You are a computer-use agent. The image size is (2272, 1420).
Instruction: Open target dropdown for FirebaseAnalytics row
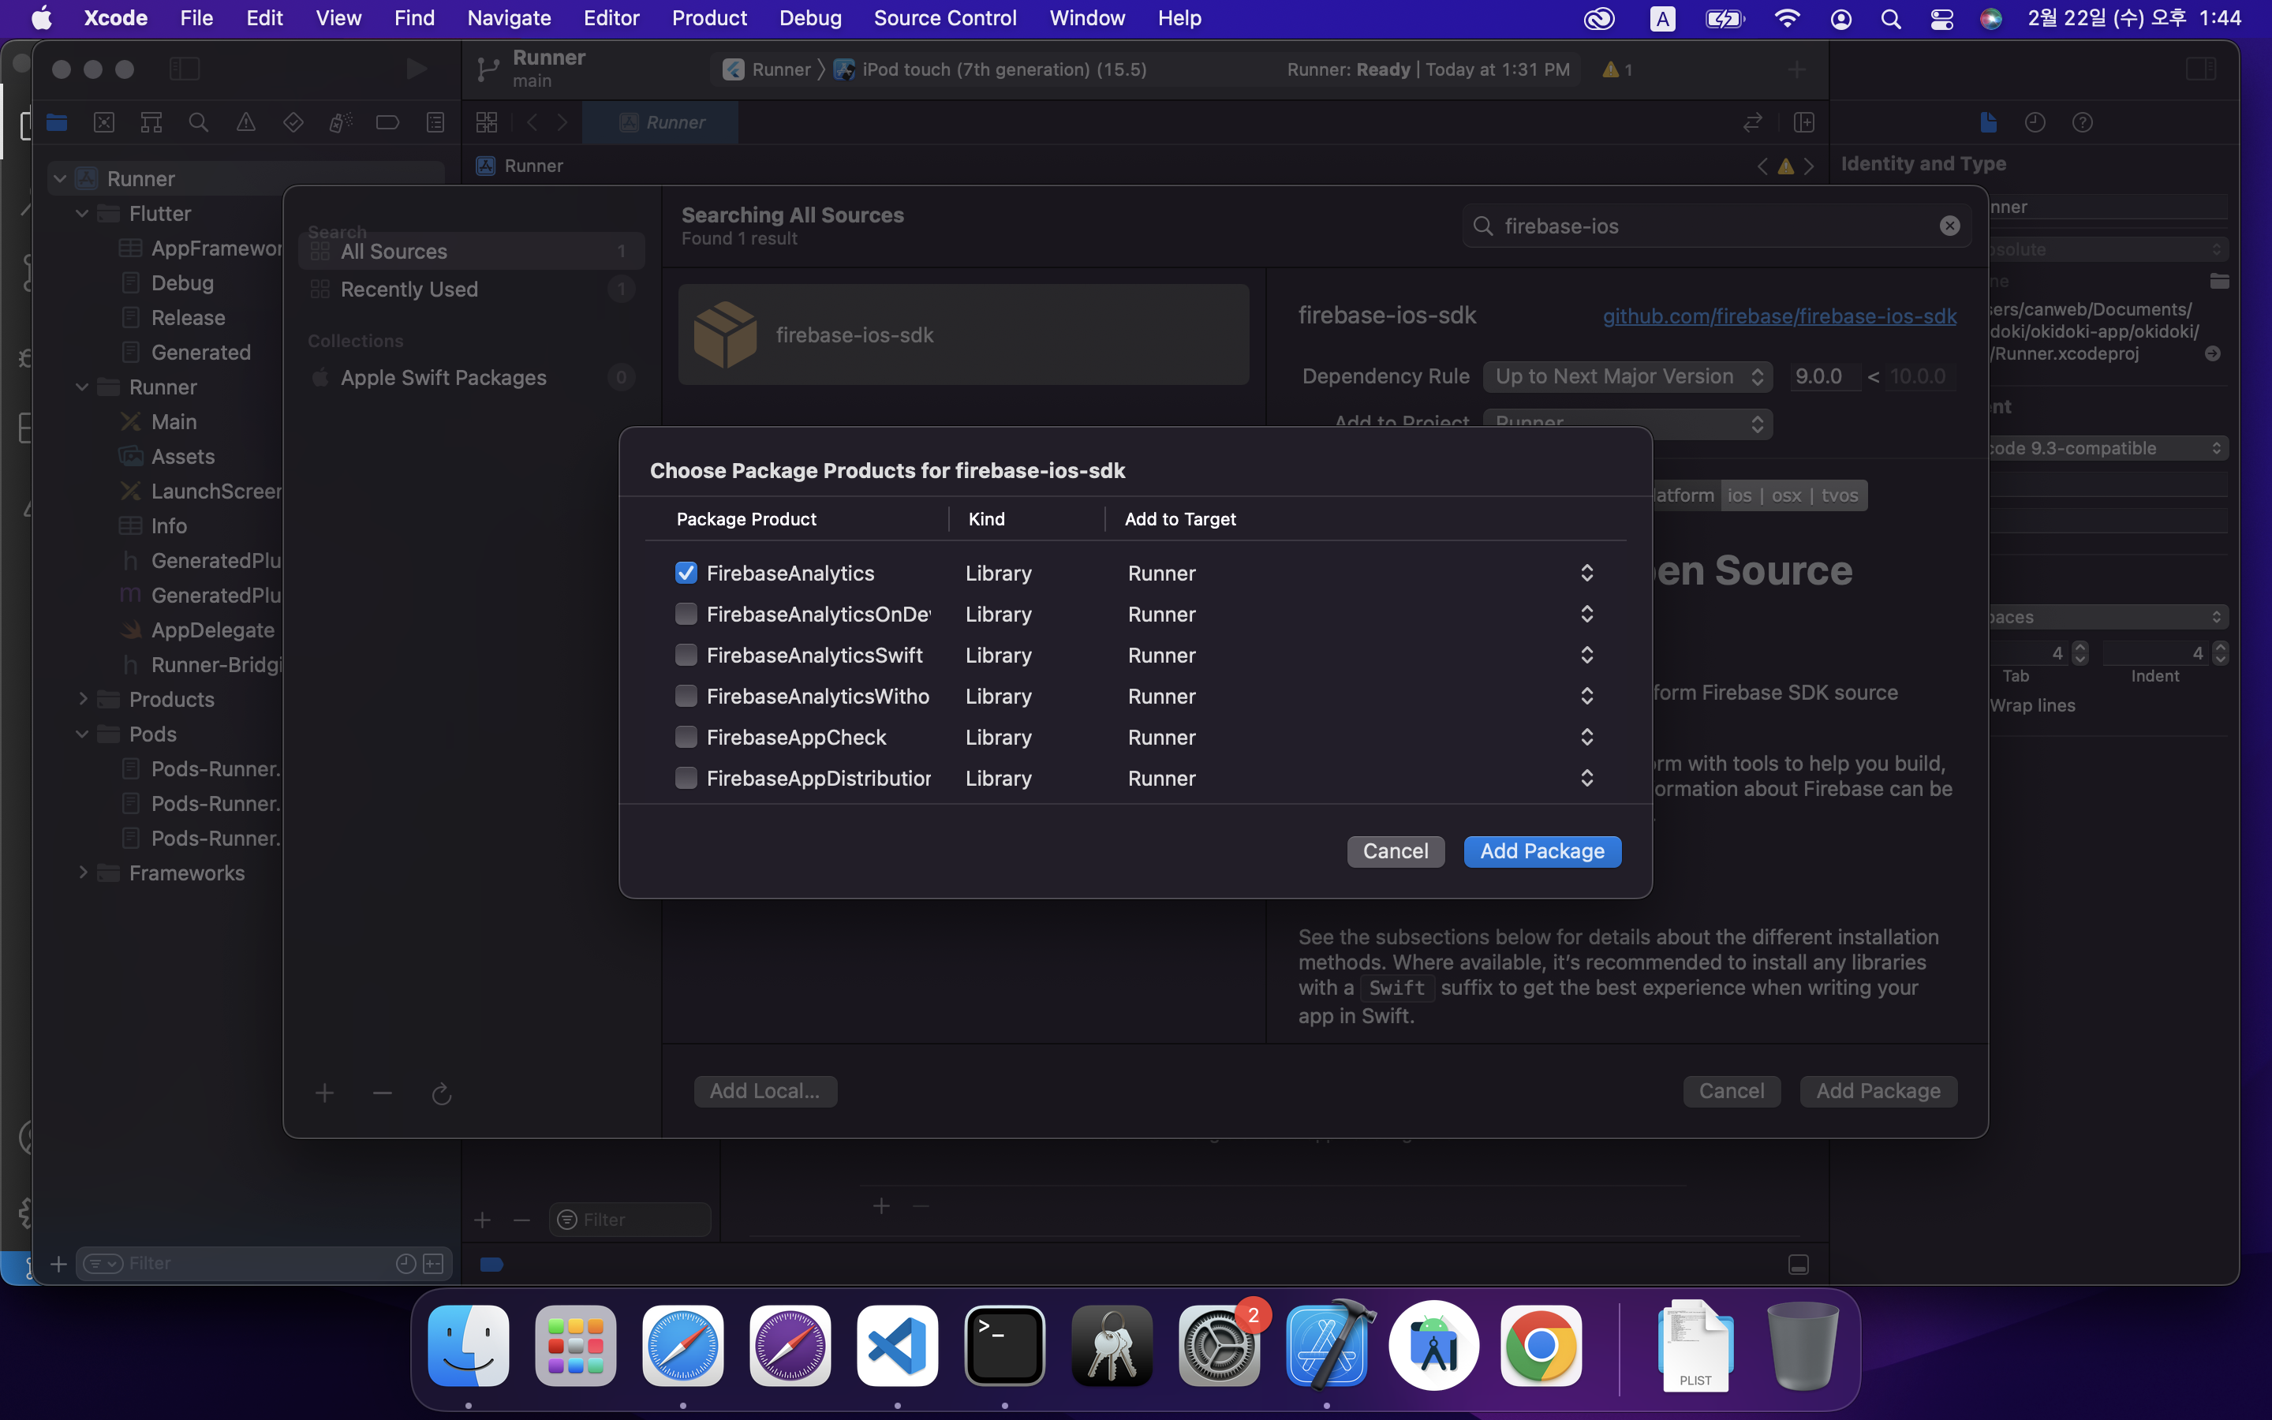(1586, 573)
